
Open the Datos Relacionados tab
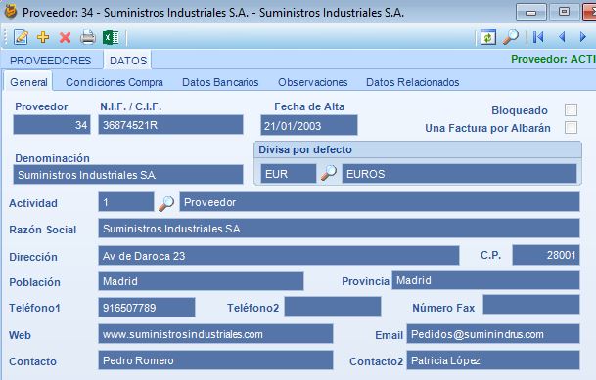412,82
